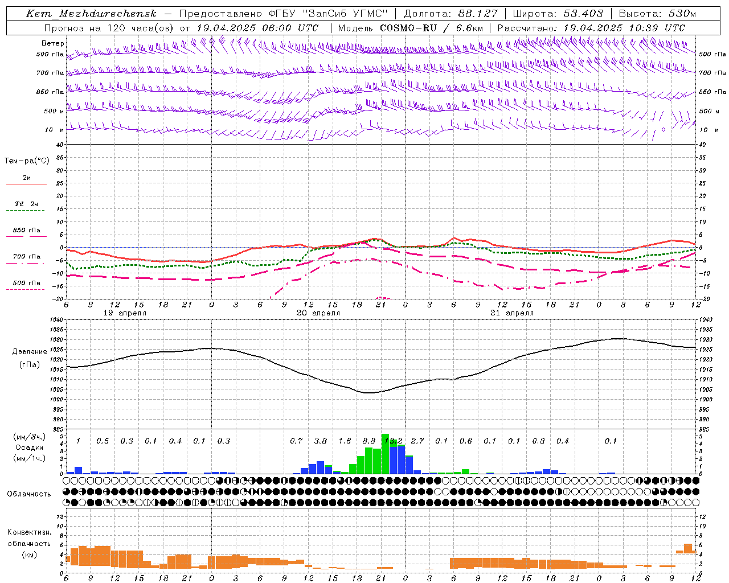This screenshot has width=729, height=583.
Task: Click the (мм/3ч.) unit label
Action: coord(28,437)
